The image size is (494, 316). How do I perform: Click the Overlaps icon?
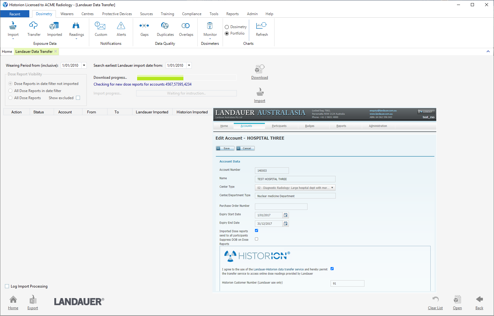pos(186,25)
